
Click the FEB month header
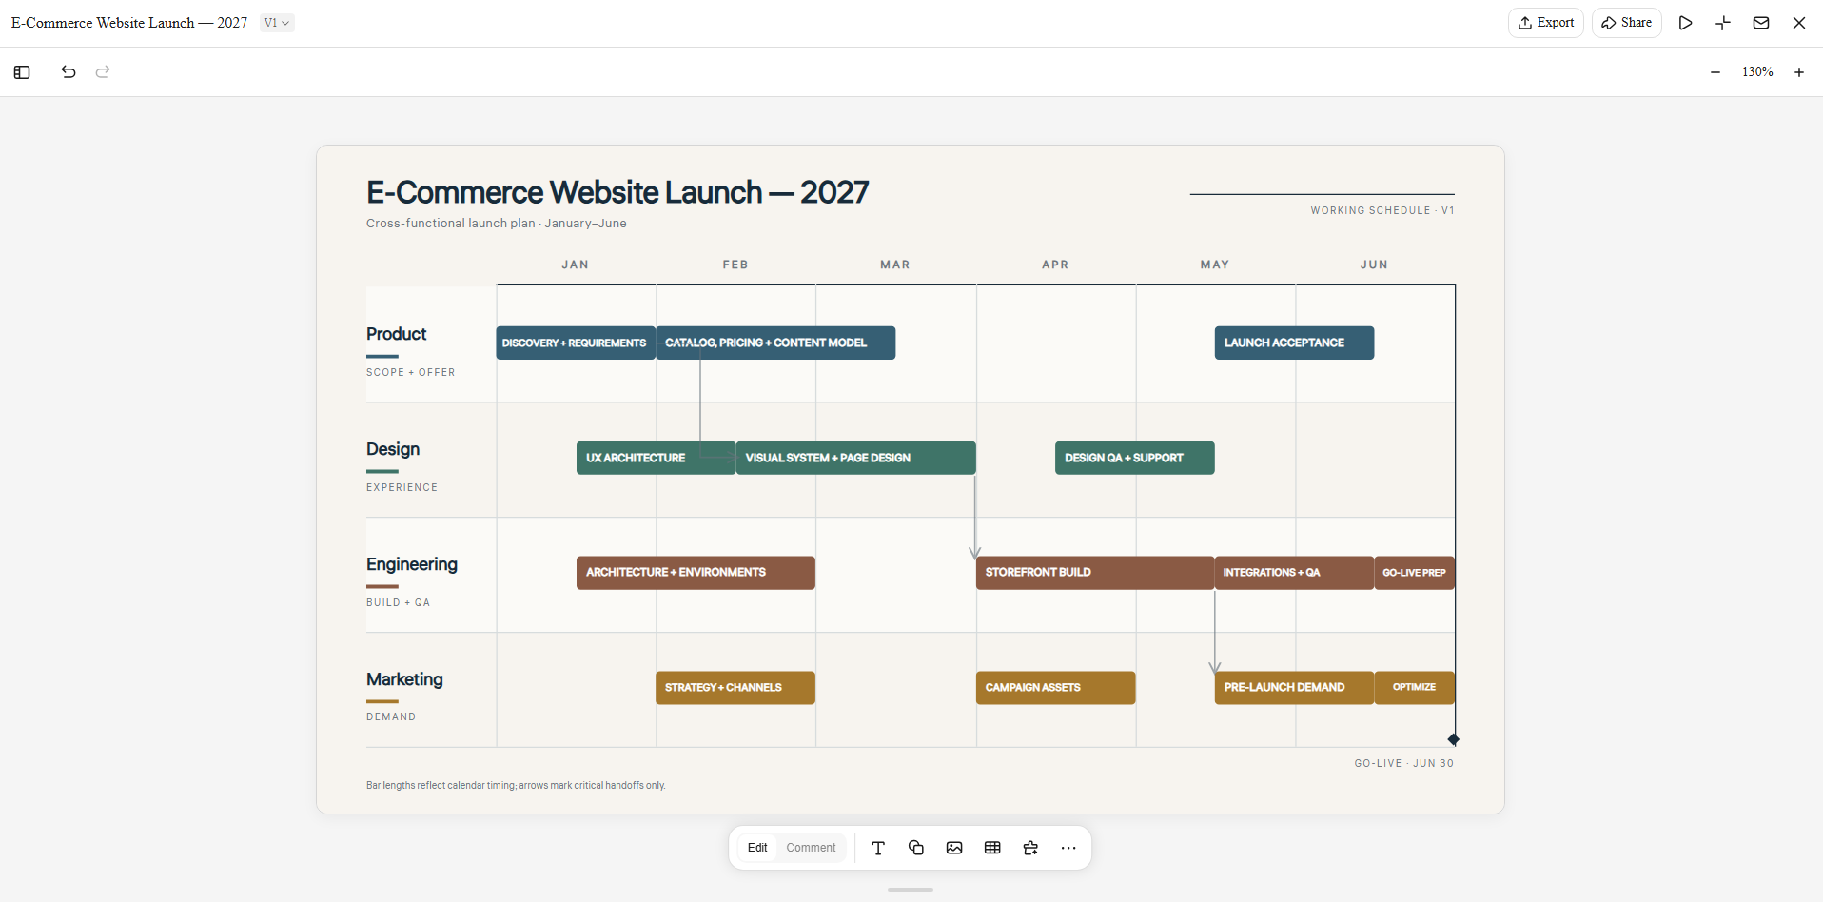[735, 265]
